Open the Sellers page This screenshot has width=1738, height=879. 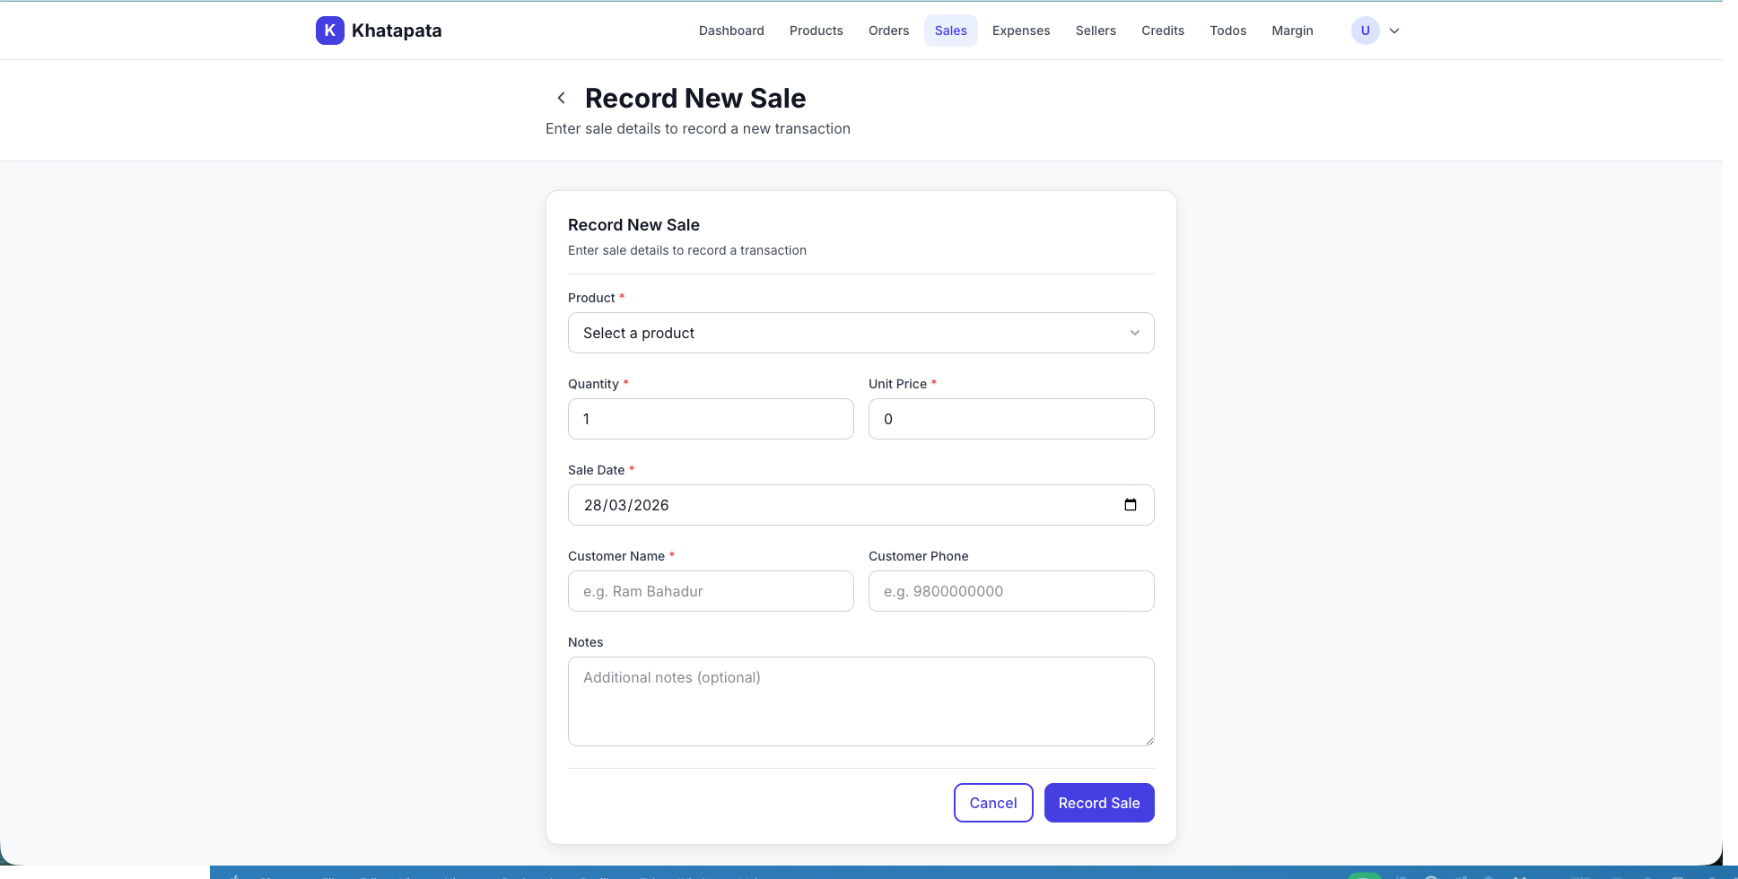(1096, 30)
